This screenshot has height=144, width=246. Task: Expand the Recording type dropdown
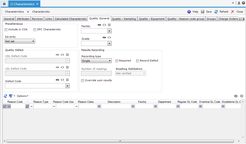96,61
